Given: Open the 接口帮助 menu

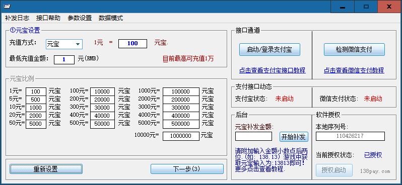Looking at the screenshot, I should [x=48, y=18].
